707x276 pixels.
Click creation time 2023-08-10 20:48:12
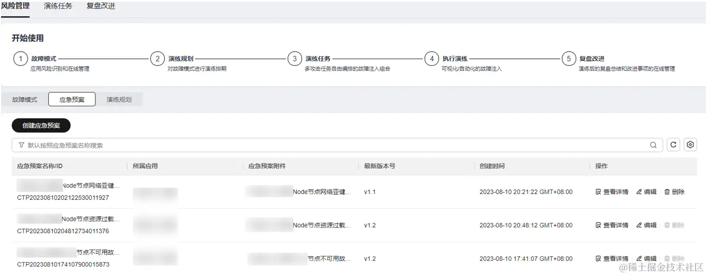(526, 225)
